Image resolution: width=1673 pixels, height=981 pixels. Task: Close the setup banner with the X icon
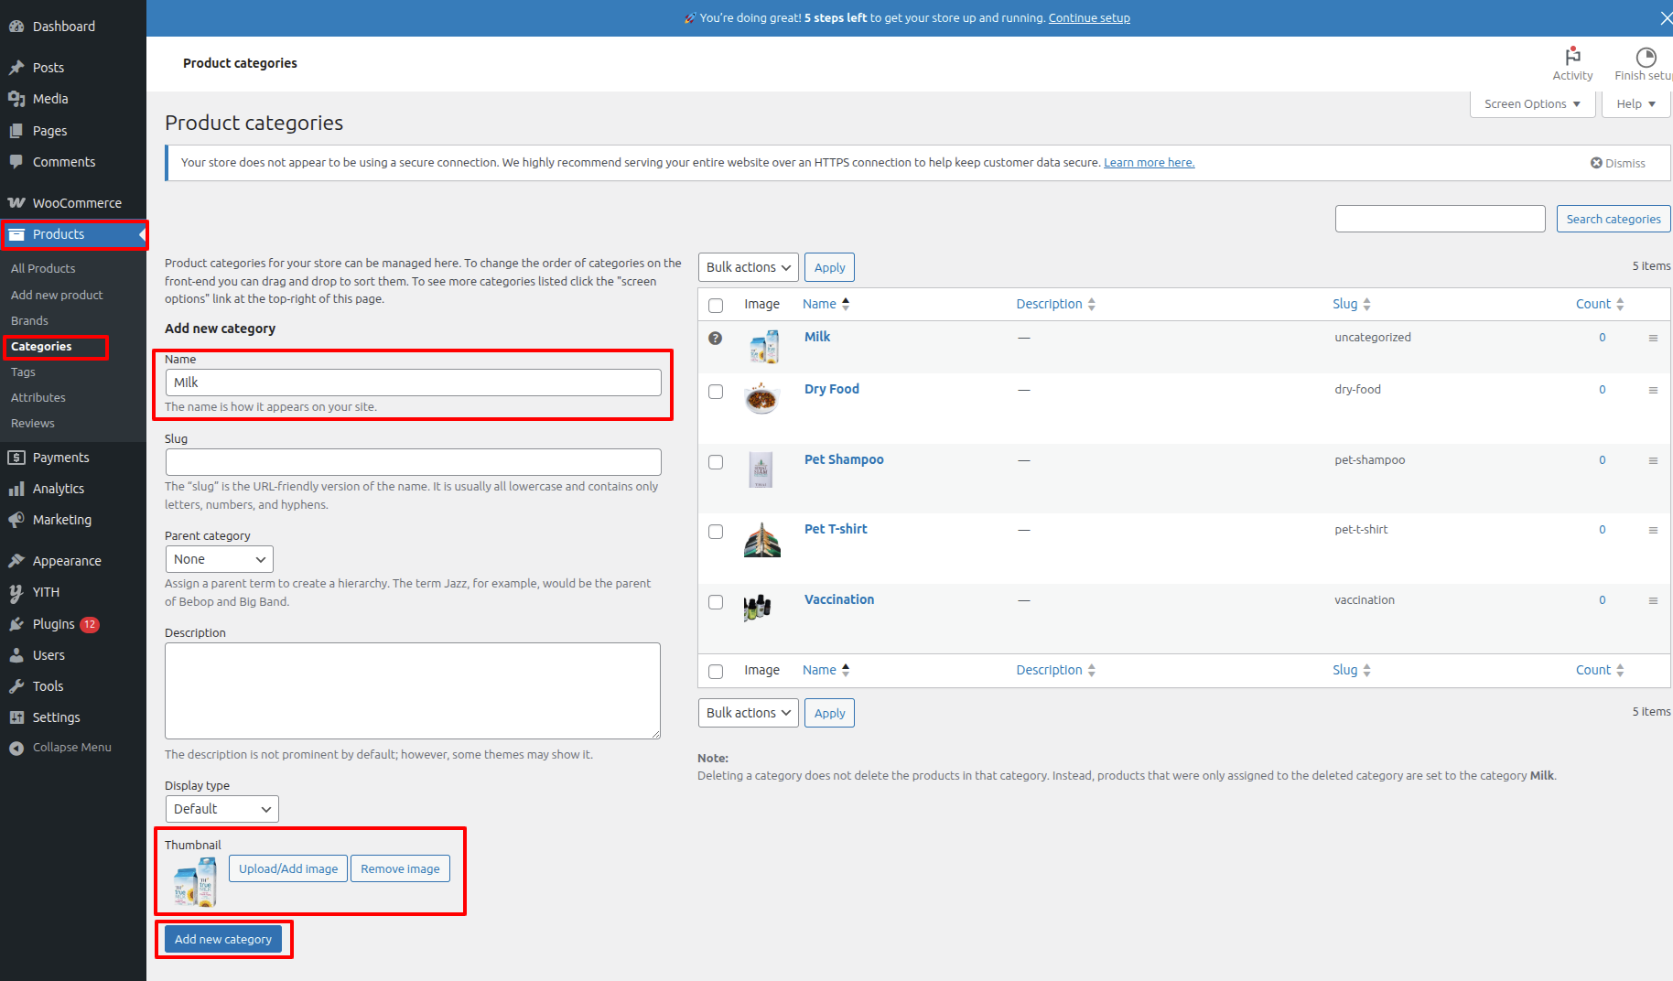point(1666,18)
